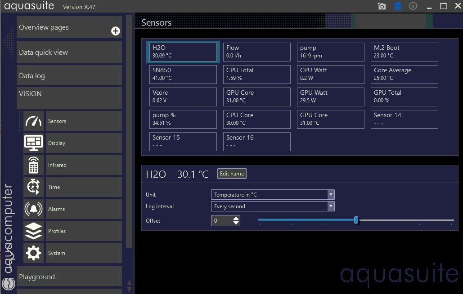Click the Offset value input field
This screenshot has height=294, width=463.
[222, 221]
